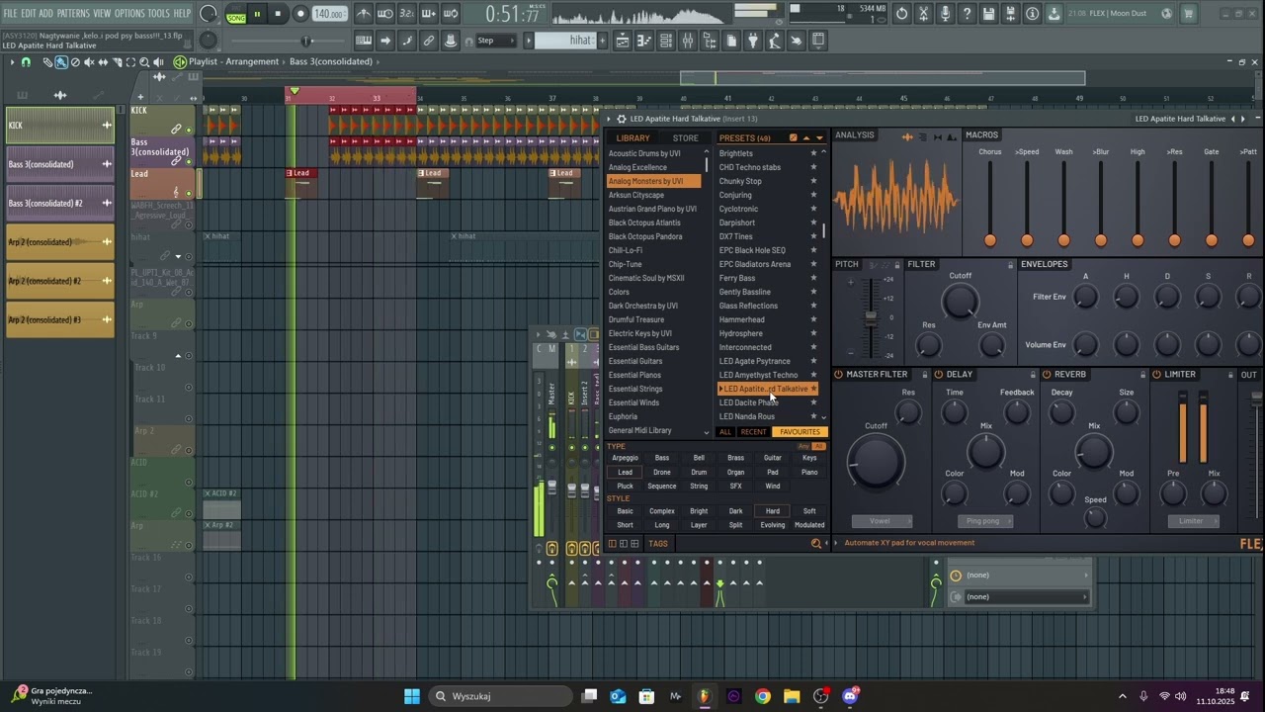Open the Ping pong delay mode dropdown
Viewport: 1265px width, 712px height.
pos(983,521)
